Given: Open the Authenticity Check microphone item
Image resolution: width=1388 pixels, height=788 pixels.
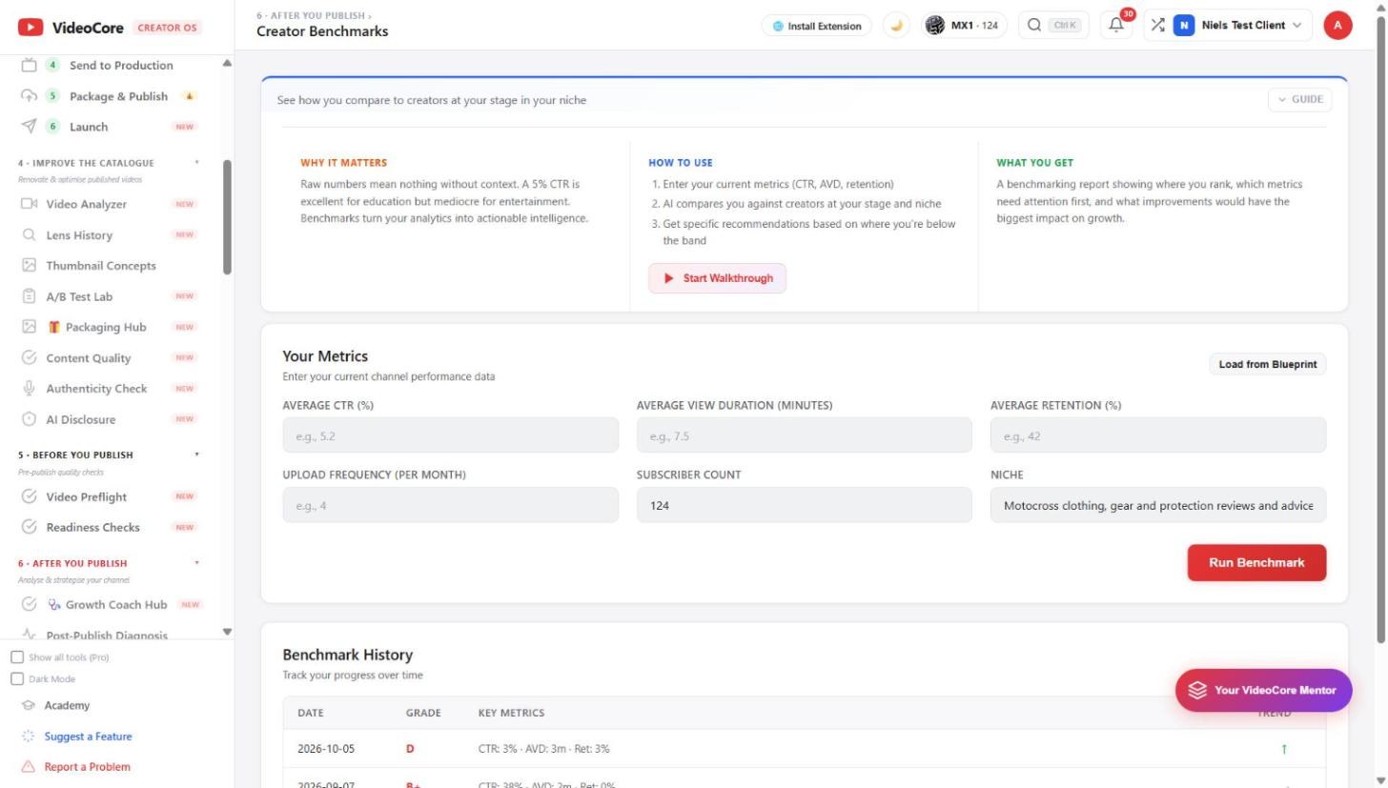Looking at the screenshot, I should 108,389.
